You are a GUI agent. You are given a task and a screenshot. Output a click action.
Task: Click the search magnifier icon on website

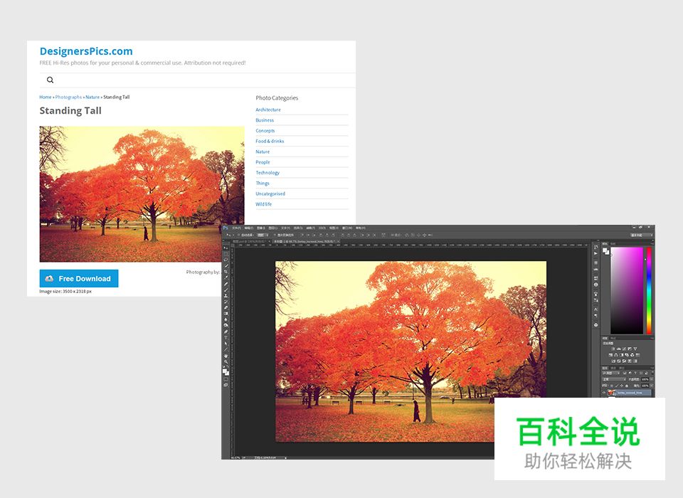50,80
